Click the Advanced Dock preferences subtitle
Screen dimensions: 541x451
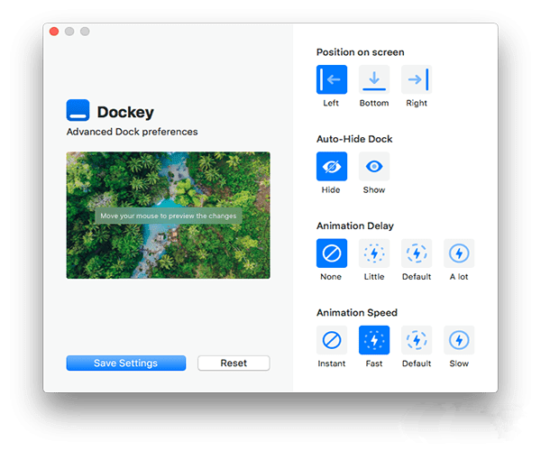tap(132, 132)
